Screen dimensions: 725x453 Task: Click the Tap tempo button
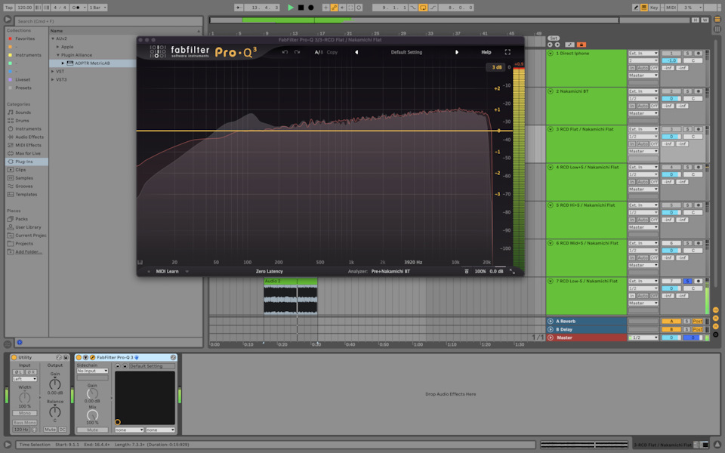tap(9, 8)
